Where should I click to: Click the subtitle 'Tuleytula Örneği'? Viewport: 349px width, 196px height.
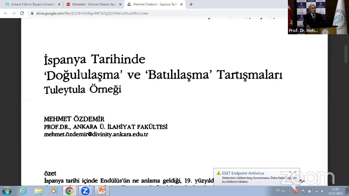(83, 90)
